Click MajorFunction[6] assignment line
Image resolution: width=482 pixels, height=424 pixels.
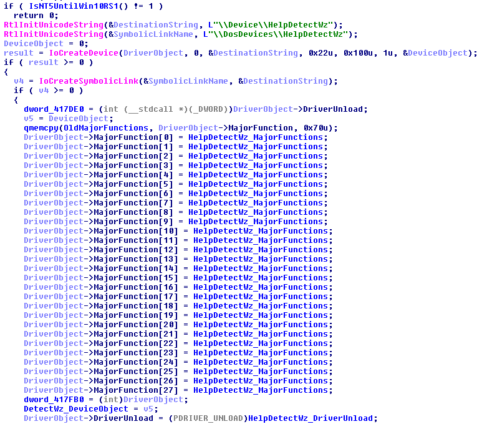click(x=176, y=194)
